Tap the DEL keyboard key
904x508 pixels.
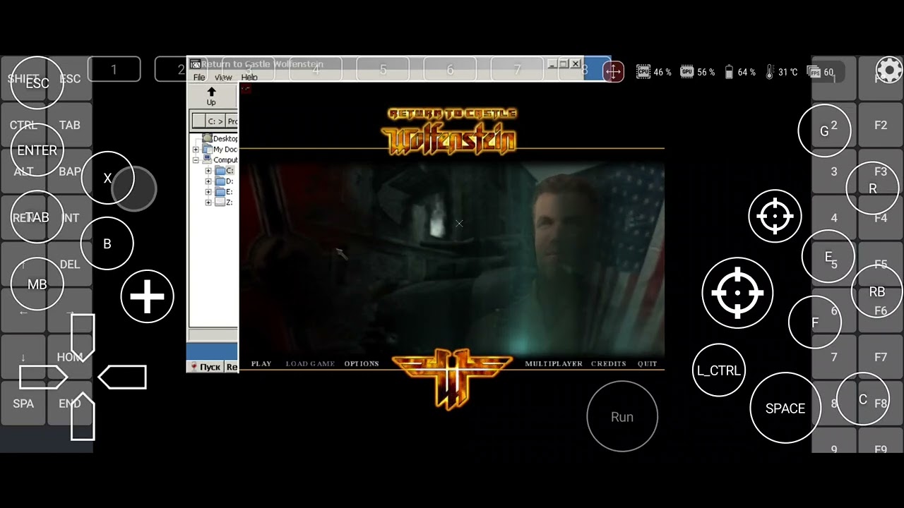coord(70,265)
